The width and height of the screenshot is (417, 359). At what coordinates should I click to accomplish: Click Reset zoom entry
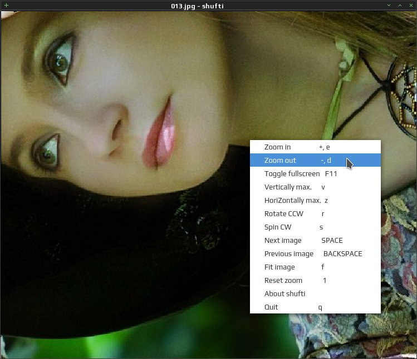315,281
